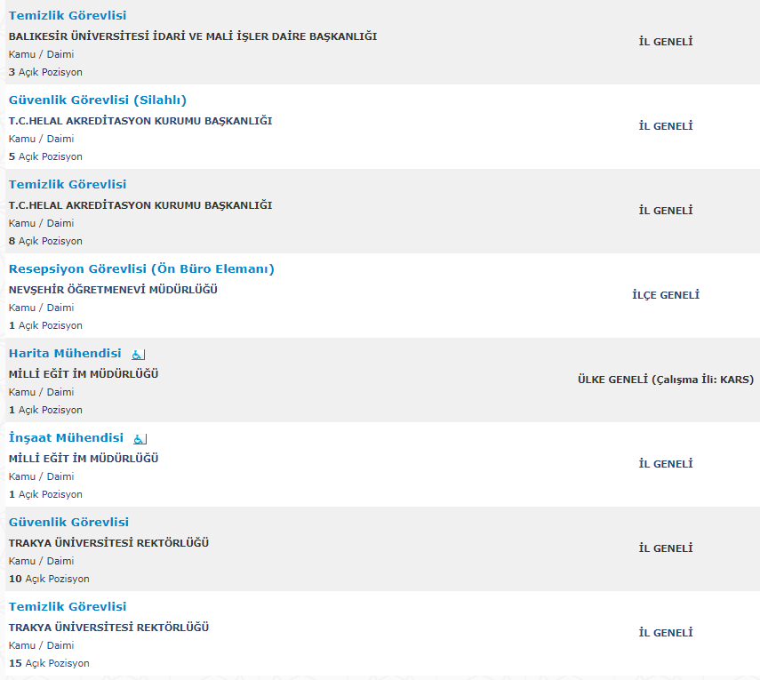The height and width of the screenshot is (680, 760).
Task: Click ÜLKE GENELİ (Çalışma İli: KARS) text
Action: [x=666, y=380]
